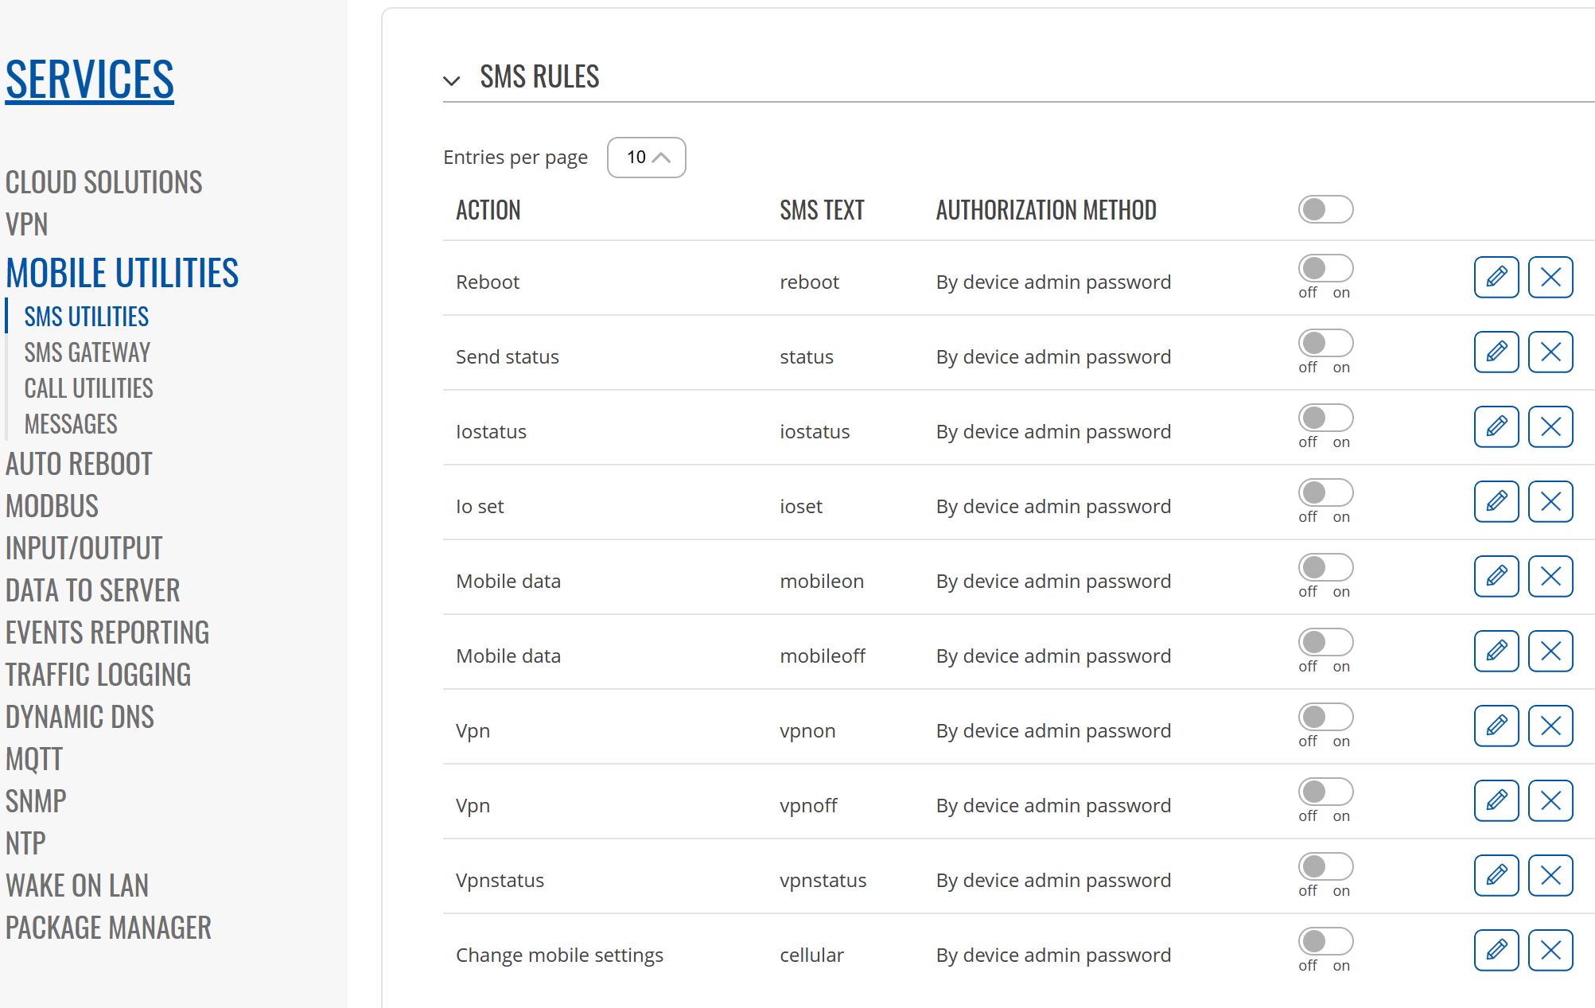Viewport: 1595px width, 1008px height.
Task: Expand Mobile Utilities menu section
Action: 122,273
